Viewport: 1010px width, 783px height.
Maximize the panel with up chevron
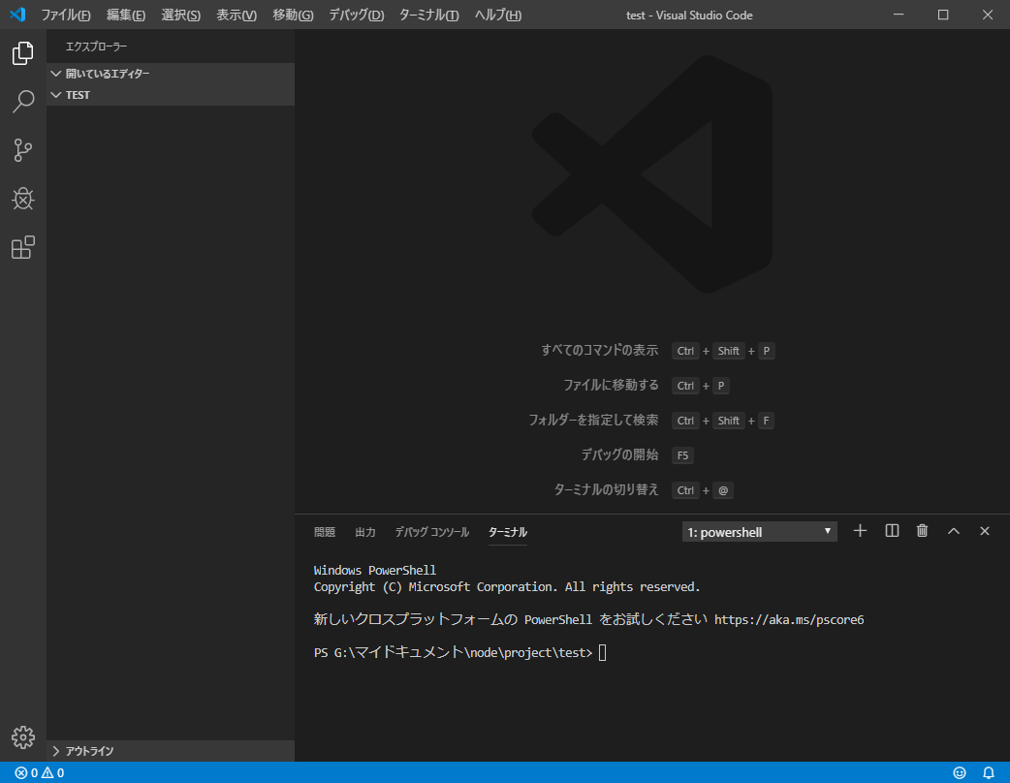(954, 531)
